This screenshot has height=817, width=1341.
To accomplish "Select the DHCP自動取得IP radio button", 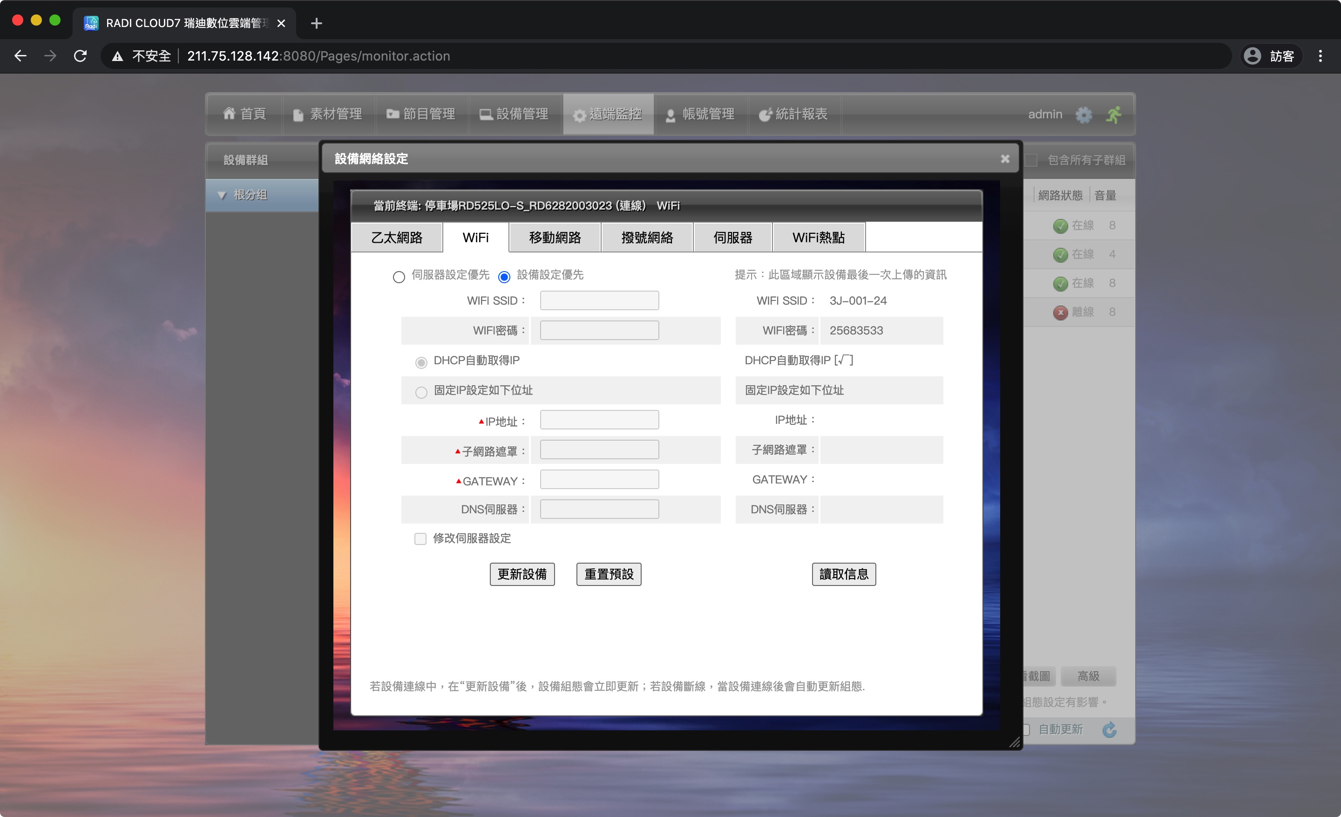I will point(421,362).
